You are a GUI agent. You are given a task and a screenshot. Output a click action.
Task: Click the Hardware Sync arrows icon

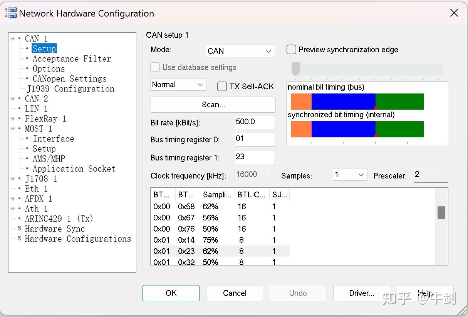point(20,229)
